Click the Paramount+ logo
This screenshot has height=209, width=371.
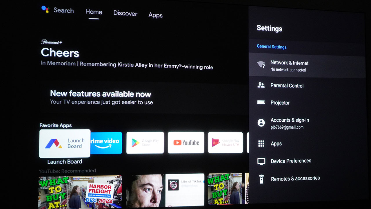[51, 42]
